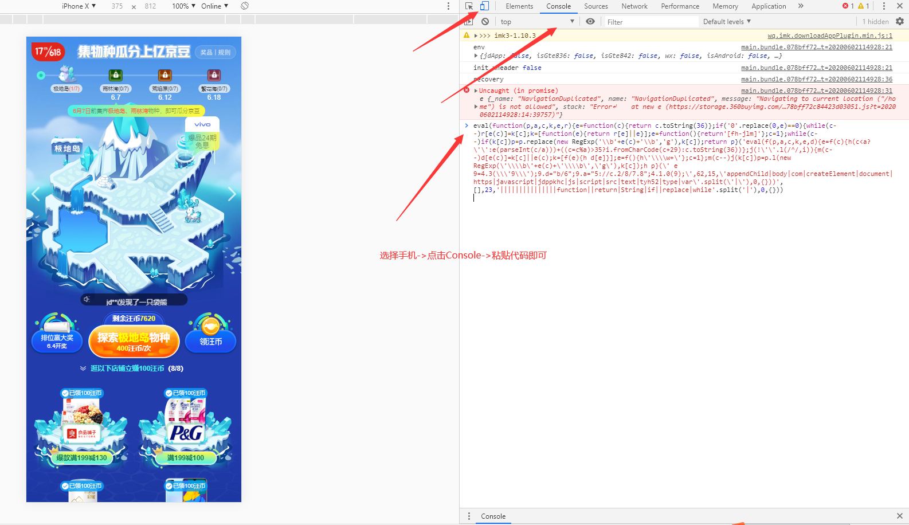Switch to the Elements tab
The height and width of the screenshot is (525, 909).
(519, 6)
